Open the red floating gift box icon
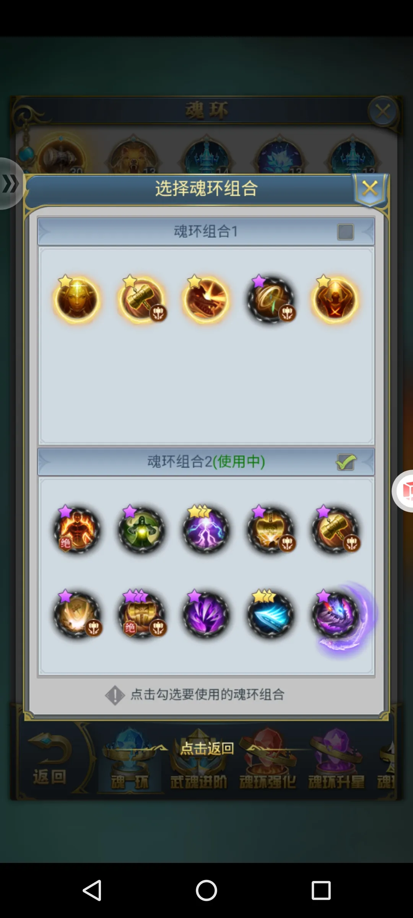Viewport: 413px width, 918px height. [404, 491]
